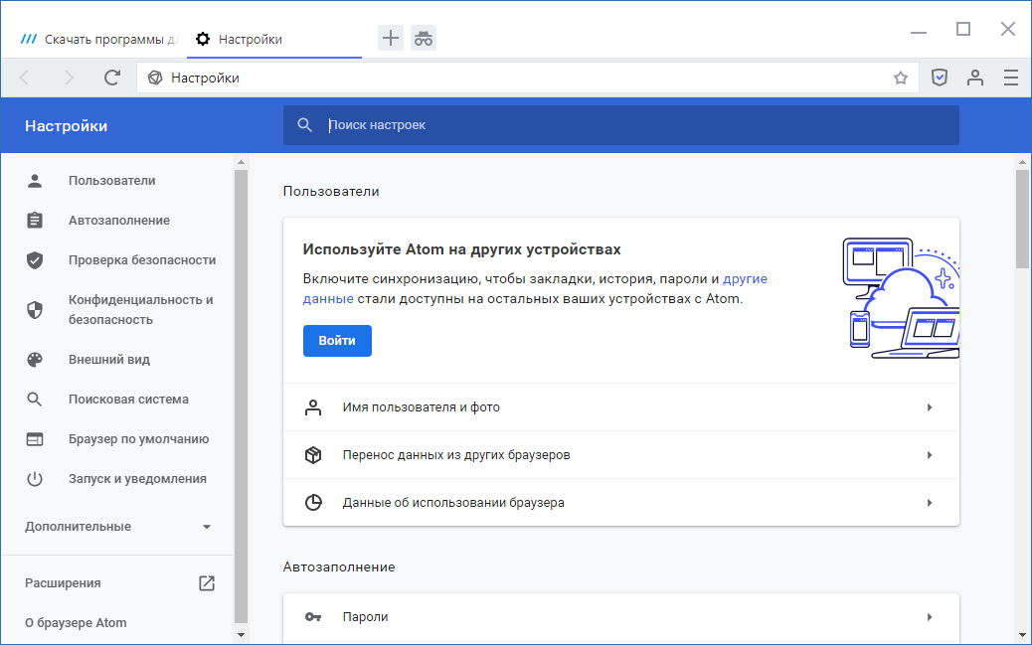Open О браузере Atom page

76,622
